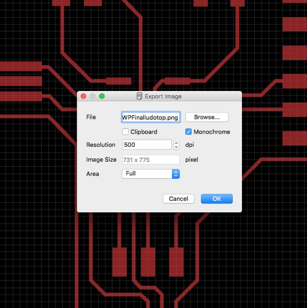Click the "dpi" unit label
Viewport: 307px width, 308px height.
(x=190, y=145)
